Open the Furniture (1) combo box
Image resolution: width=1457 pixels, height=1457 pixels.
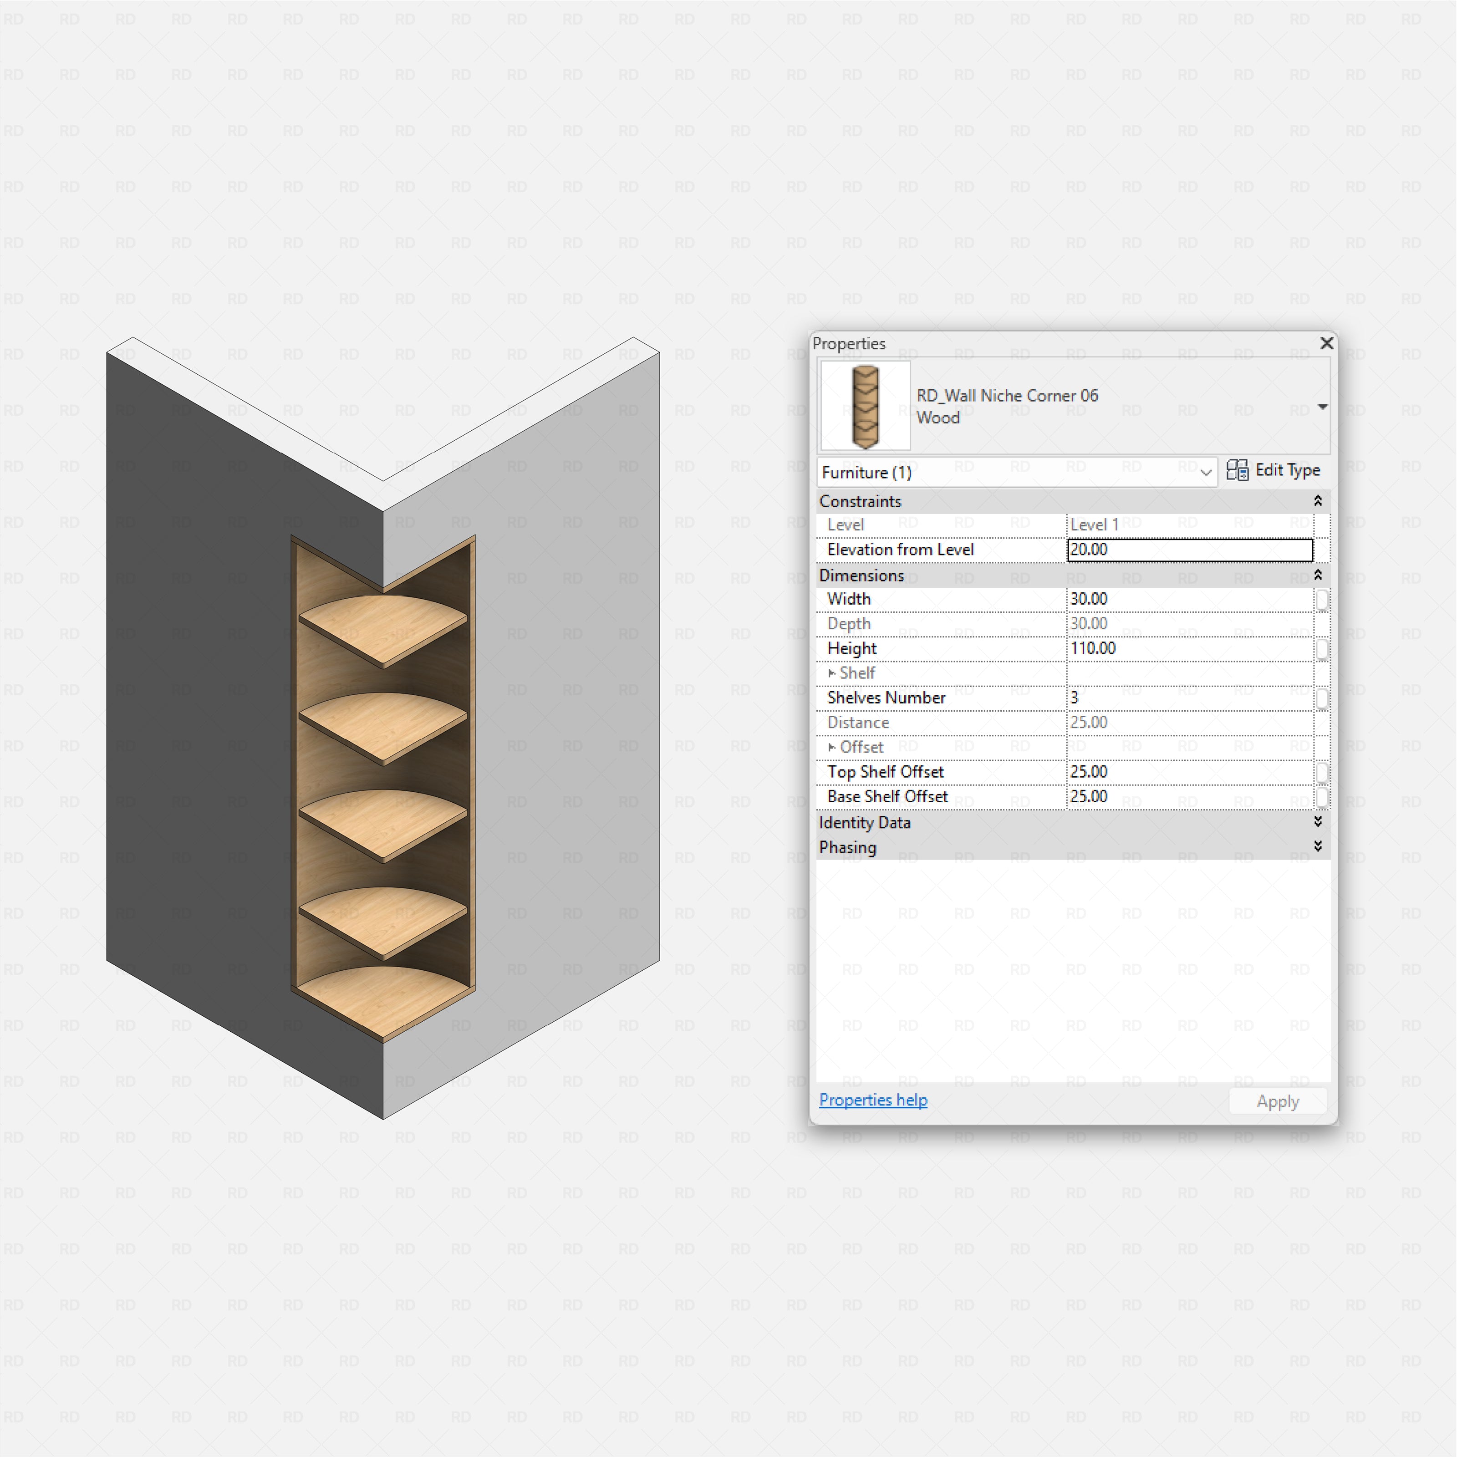pos(1205,472)
